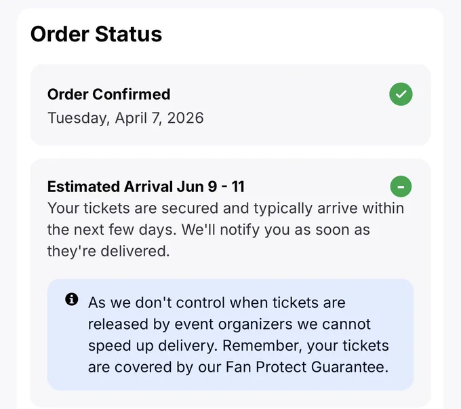Click the 'they're delivered.' text line

[108, 251]
